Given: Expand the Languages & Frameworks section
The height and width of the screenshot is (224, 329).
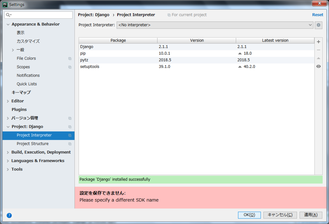Looking at the screenshot, I should tap(8, 161).
